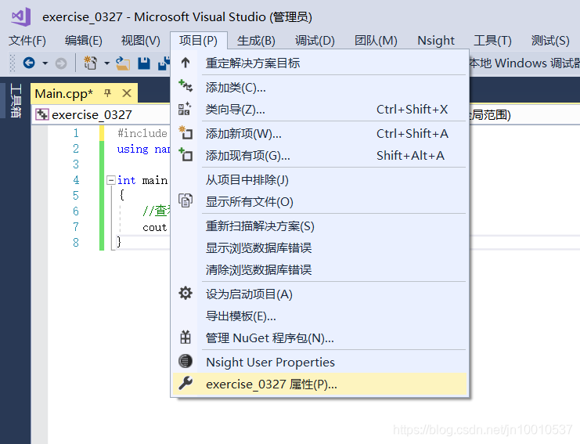
Task: Choose exercise_0327 属性(P)... menu entry
Action: click(320, 384)
